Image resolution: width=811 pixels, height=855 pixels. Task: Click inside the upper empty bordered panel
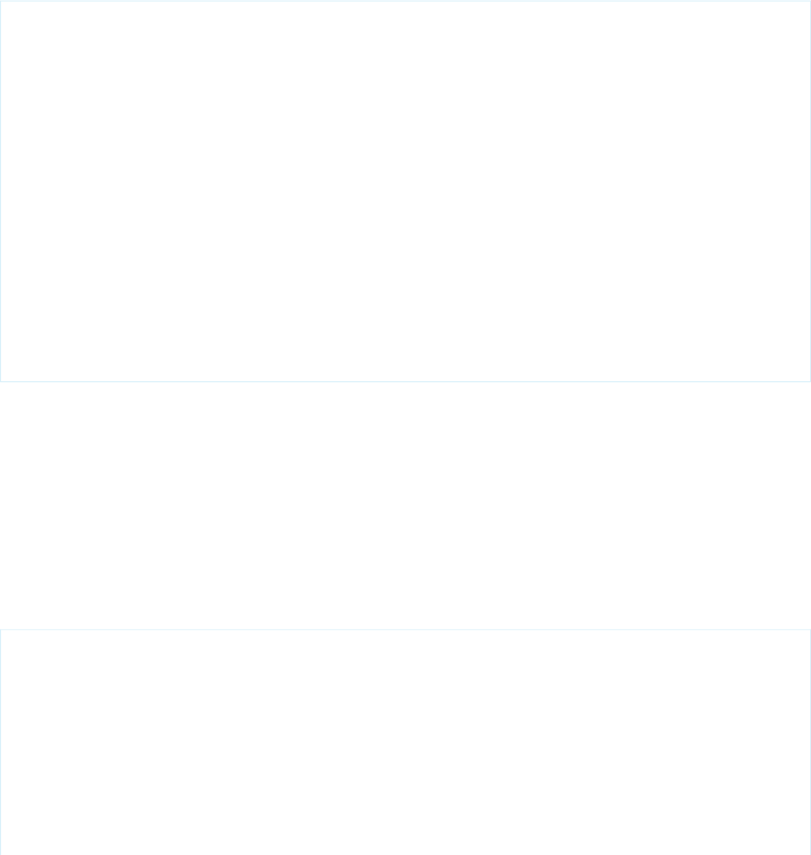pos(405,191)
